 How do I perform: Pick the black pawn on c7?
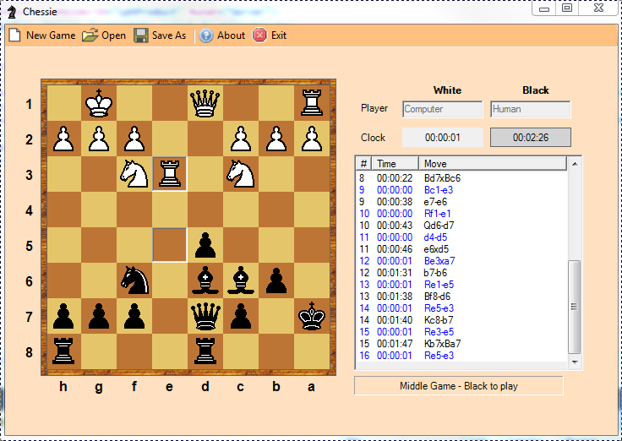click(x=241, y=316)
